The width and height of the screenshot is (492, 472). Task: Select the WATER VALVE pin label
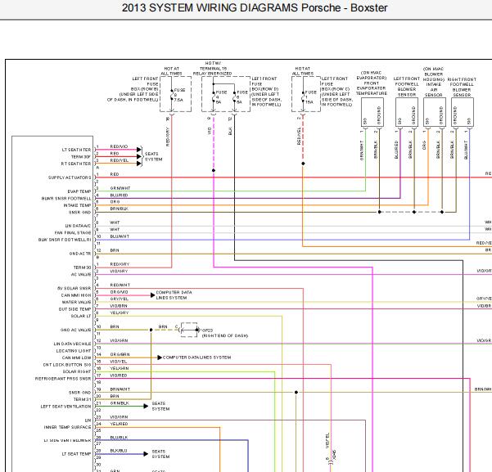(77, 302)
